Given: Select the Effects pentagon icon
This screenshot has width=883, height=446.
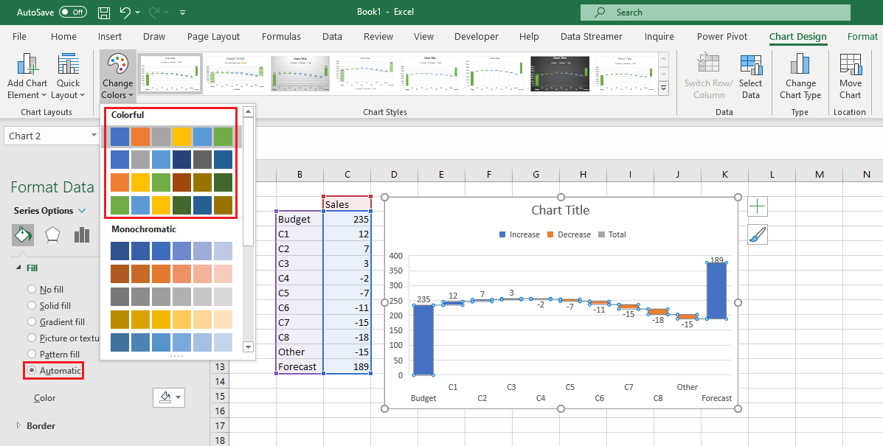Looking at the screenshot, I should pos(52,234).
